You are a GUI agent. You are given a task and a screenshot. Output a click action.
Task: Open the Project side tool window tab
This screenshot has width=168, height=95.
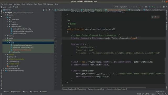[x=1, y=13]
